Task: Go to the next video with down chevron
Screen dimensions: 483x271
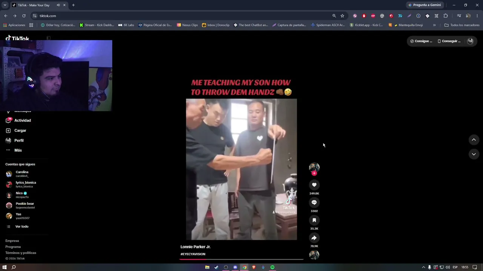Action: coord(474,154)
